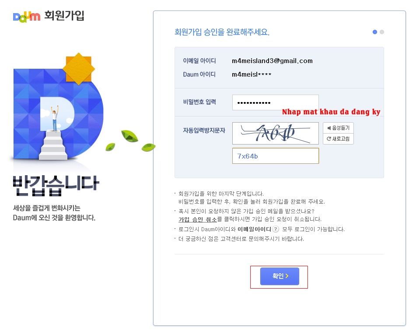Click the 회원가입 page title
The image size is (416, 335).
click(x=64, y=15)
